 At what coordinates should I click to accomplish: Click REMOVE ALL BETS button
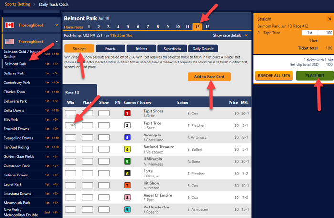pyautogui.click(x=274, y=76)
